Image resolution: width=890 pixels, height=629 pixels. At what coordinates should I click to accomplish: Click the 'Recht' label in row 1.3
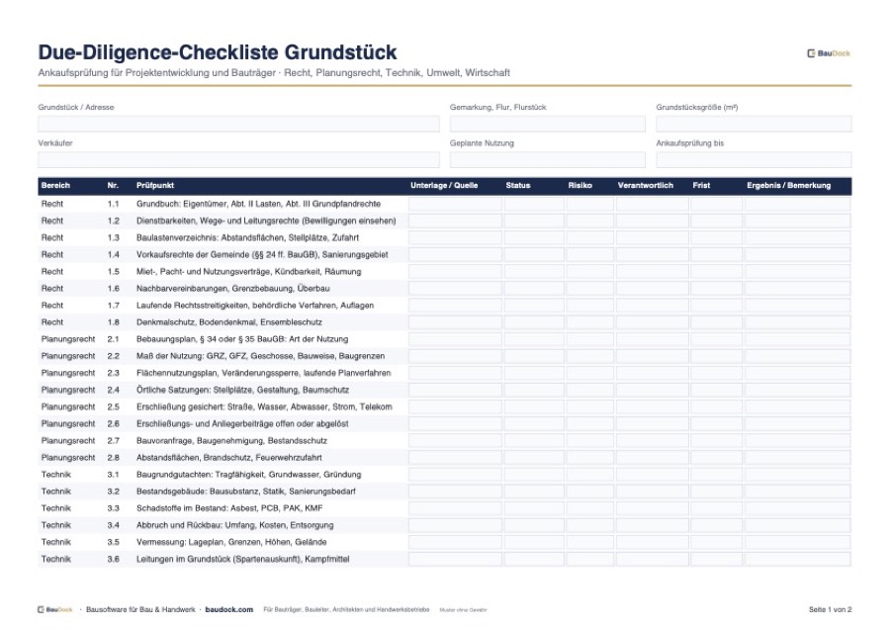(x=52, y=238)
